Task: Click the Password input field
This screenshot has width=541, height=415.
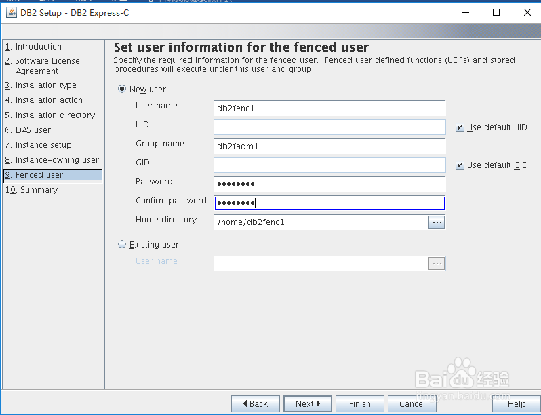Action: 329,184
